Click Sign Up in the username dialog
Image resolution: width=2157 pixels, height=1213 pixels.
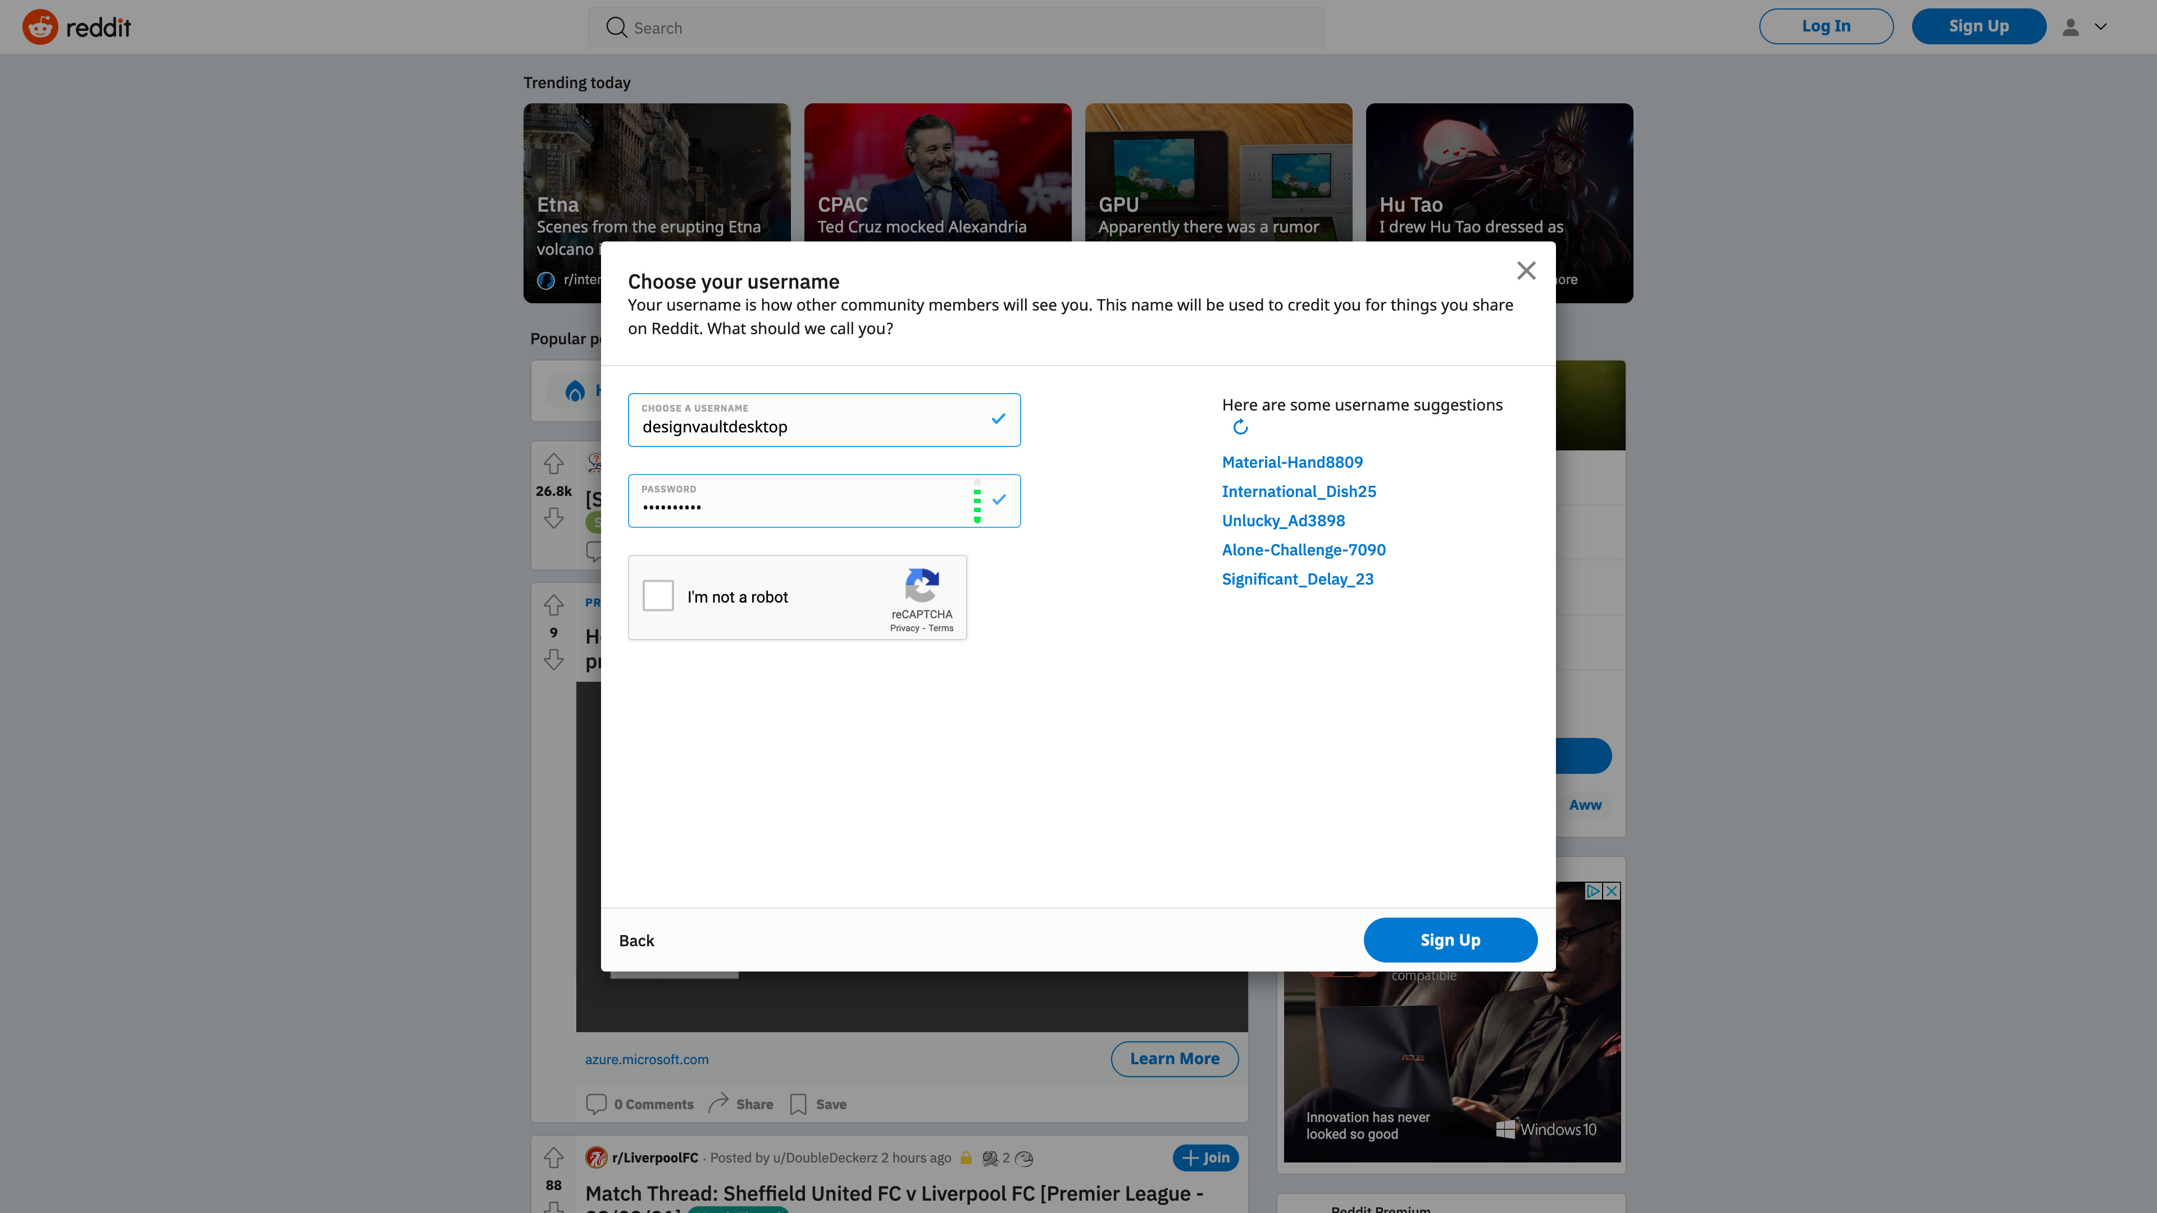click(x=1450, y=940)
